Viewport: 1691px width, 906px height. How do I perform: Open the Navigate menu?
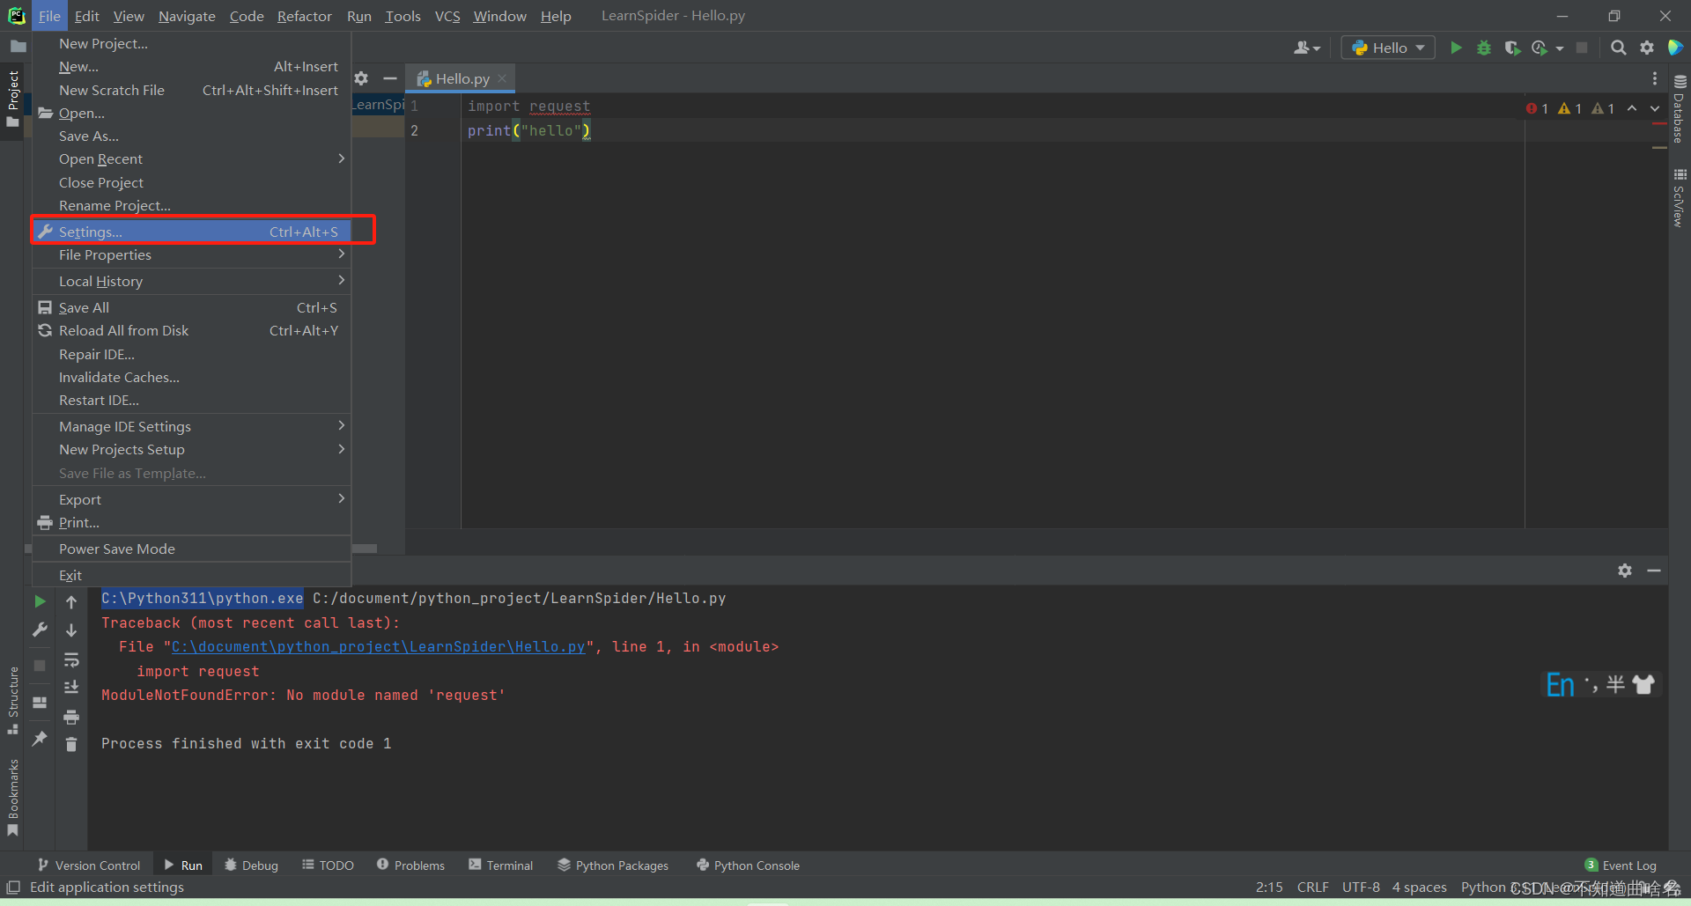pos(187,16)
